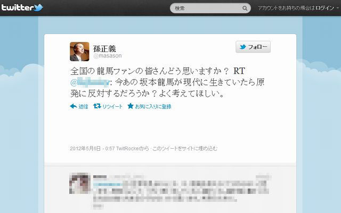This screenshot has height=213, width=341.
Task: Click the reply arrow icon
Action: (74, 106)
